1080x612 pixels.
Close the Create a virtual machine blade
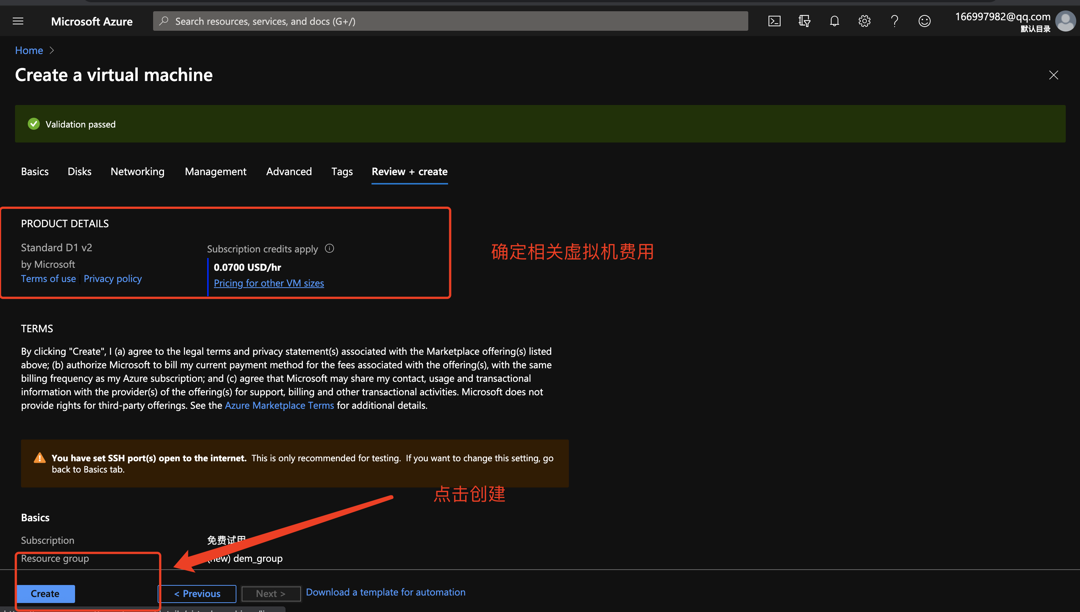[x=1053, y=75]
